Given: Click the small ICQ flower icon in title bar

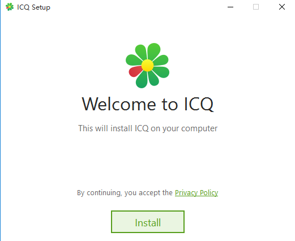Looking at the screenshot, I should point(10,7).
